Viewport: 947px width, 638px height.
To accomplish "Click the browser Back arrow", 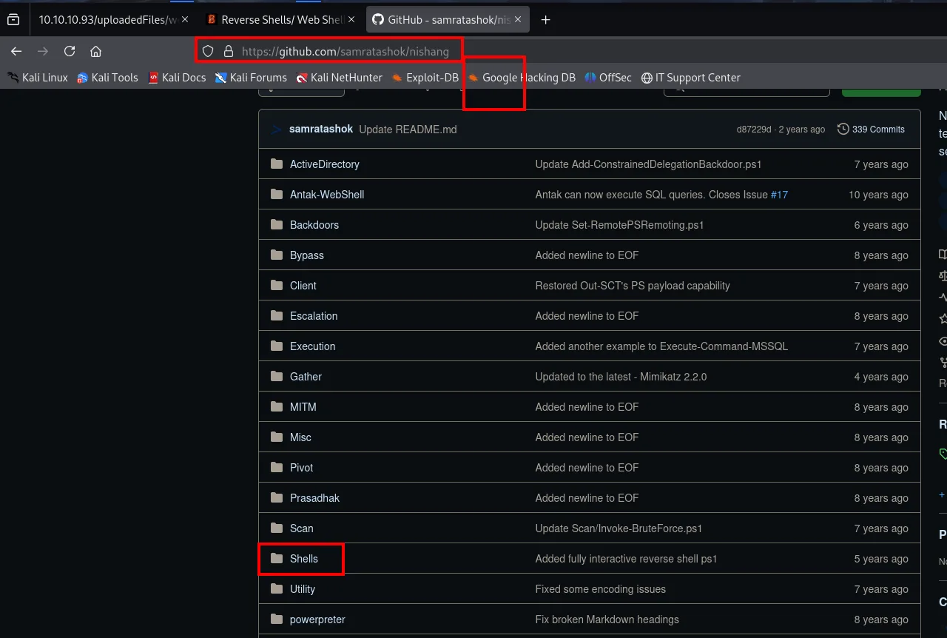I will pyautogui.click(x=16, y=51).
